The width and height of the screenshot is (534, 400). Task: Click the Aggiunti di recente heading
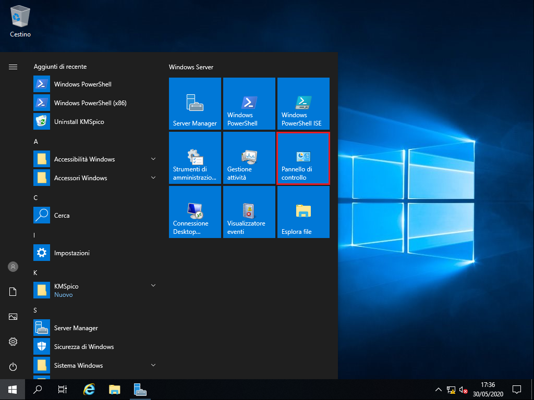pos(60,67)
